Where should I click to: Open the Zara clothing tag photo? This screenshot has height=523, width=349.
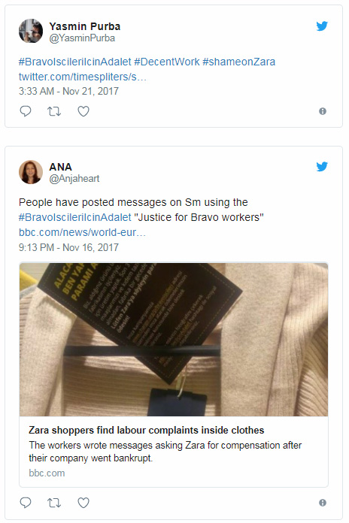pos(174,340)
